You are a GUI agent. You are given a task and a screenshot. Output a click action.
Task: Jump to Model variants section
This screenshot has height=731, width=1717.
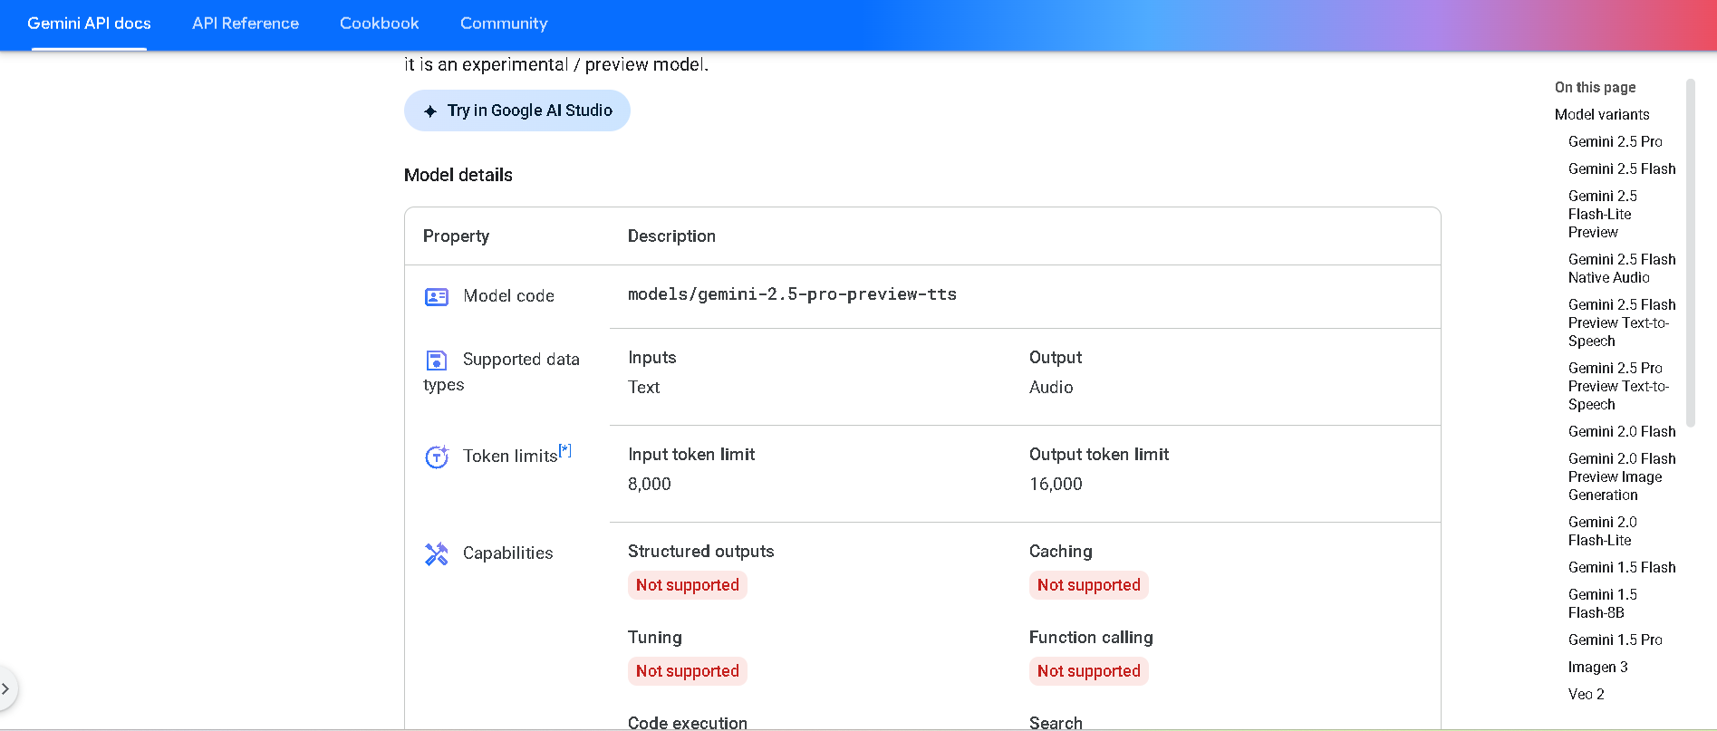1602,115
